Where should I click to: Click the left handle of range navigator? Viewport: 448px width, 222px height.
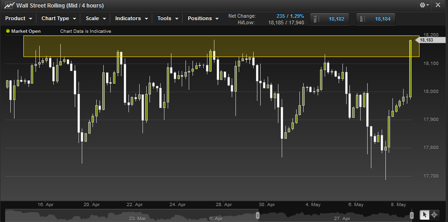tap(257, 215)
